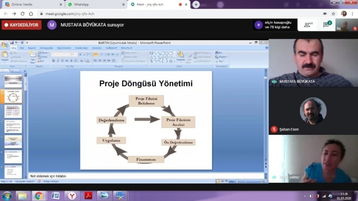Image resolution: width=358 pixels, height=201 pixels.
Task: Open a new browser tab
Action: [x=196, y=4]
